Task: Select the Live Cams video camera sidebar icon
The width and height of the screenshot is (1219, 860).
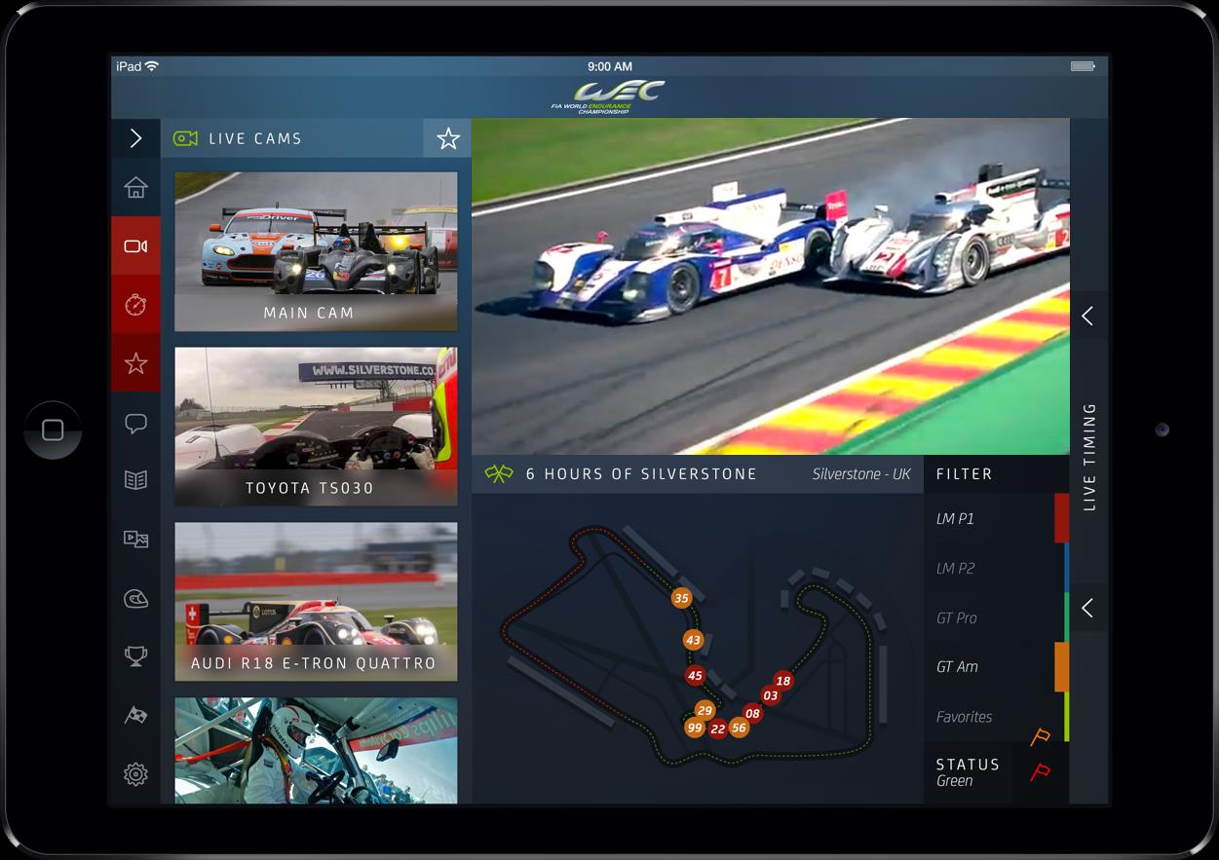Action: pyautogui.click(x=135, y=245)
